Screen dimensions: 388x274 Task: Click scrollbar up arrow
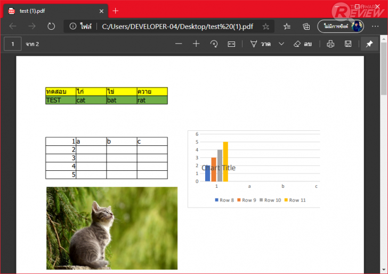click(384, 39)
